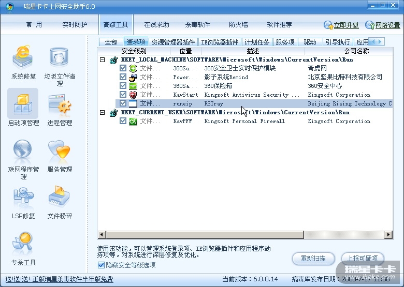
Task: Open 服务管理 service manager
Action: click(x=60, y=156)
